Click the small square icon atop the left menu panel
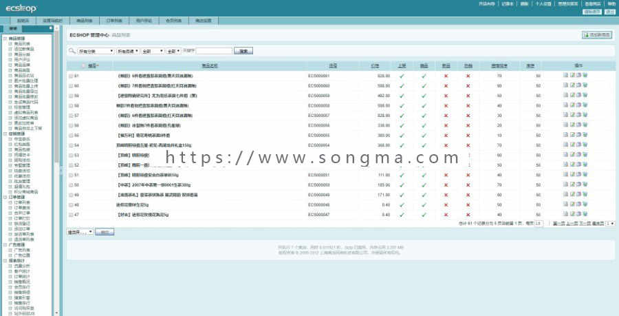Viewport: 619px width, 316px height. click(x=50, y=28)
